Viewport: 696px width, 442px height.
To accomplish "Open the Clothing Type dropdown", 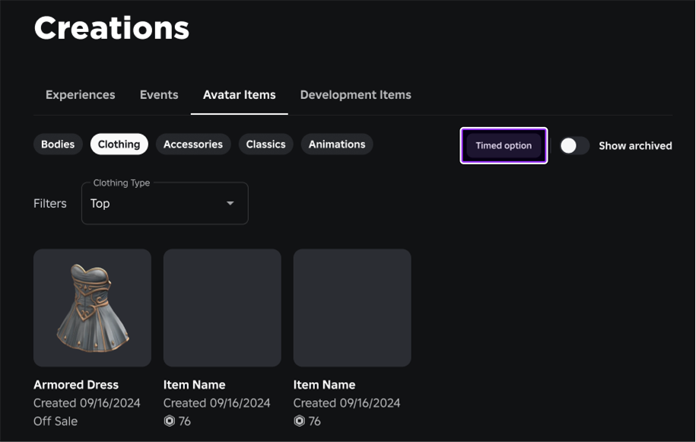I will click(x=164, y=203).
